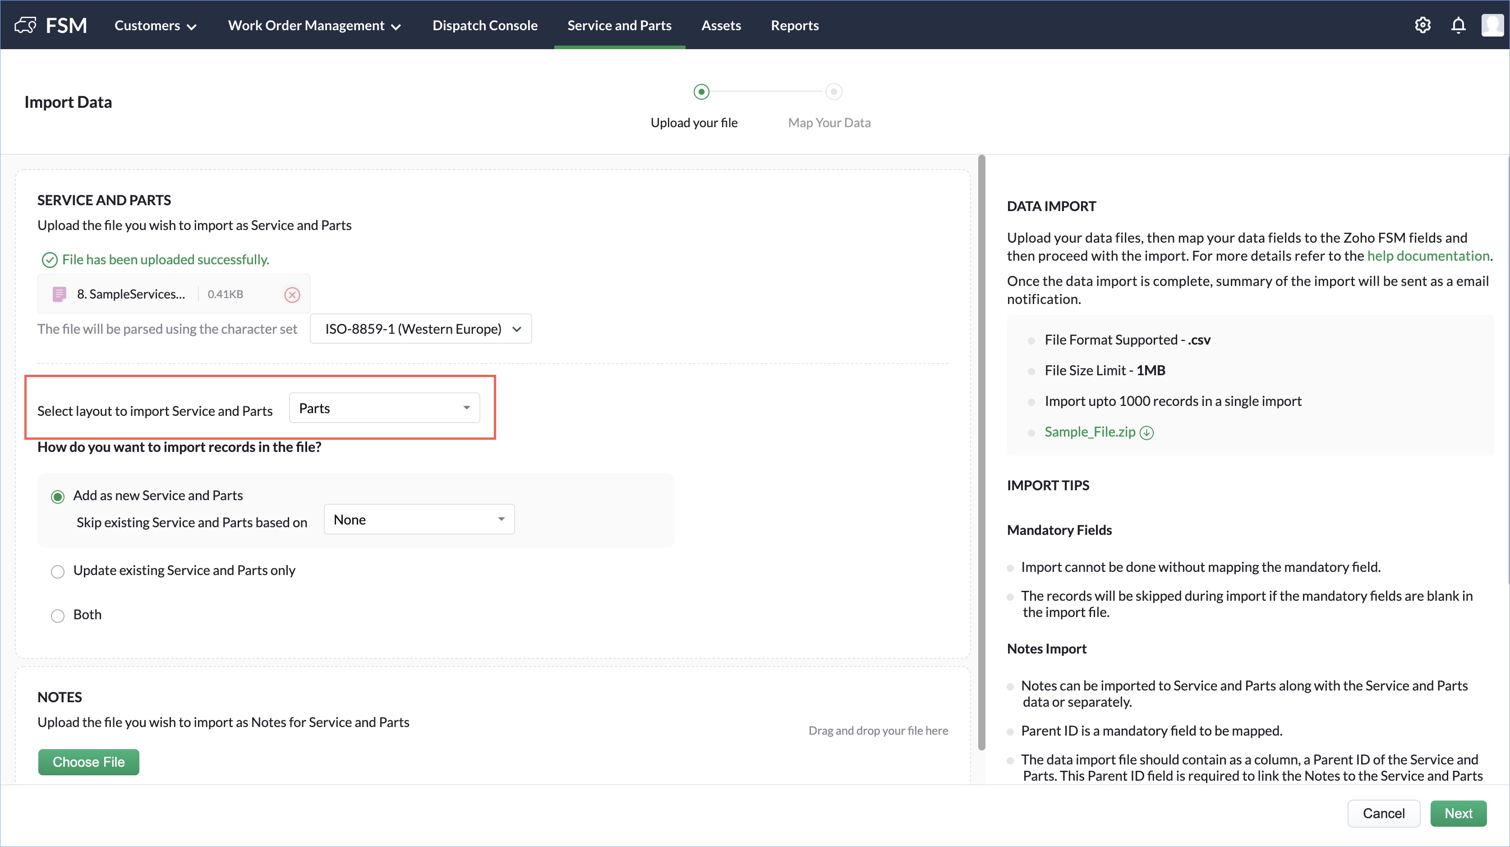Open the Customers menu
This screenshot has height=847, width=1510.
click(155, 25)
